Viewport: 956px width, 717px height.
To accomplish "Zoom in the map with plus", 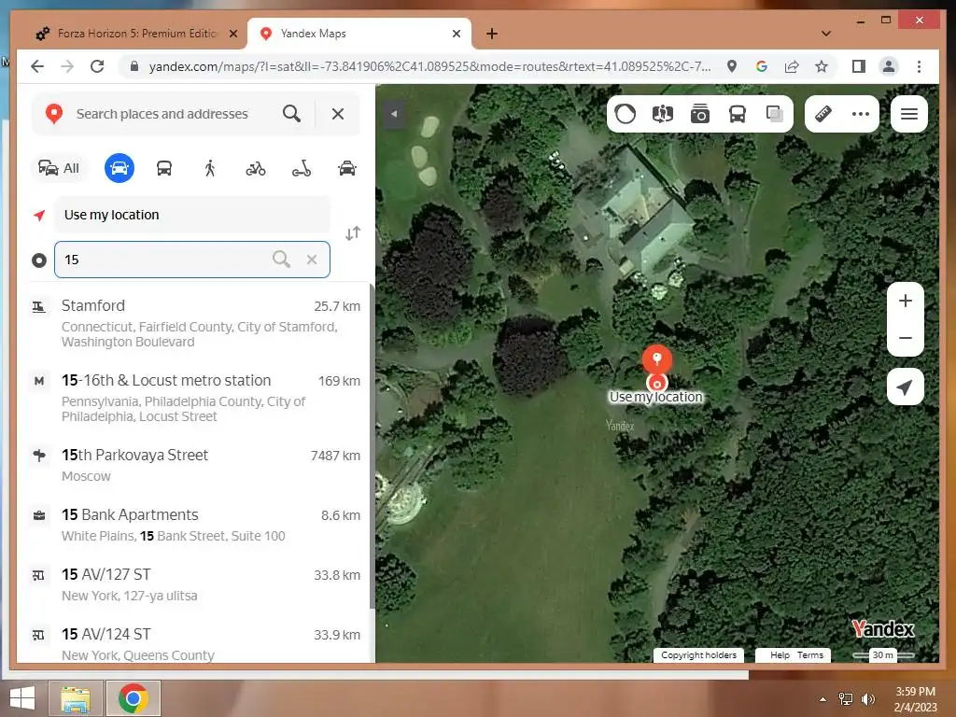I will 906,301.
